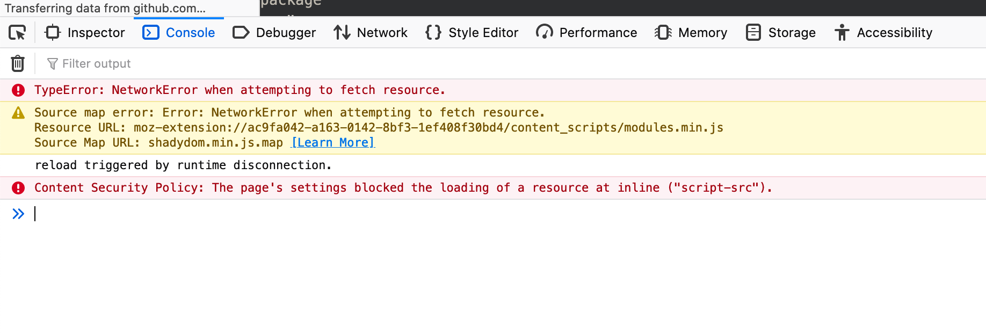Activate the element picker tool
This screenshot has height=334, width=986.
[18, 32]
